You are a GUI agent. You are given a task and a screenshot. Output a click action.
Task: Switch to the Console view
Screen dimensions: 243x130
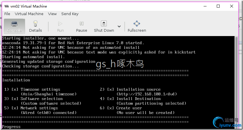coord(14,26)
